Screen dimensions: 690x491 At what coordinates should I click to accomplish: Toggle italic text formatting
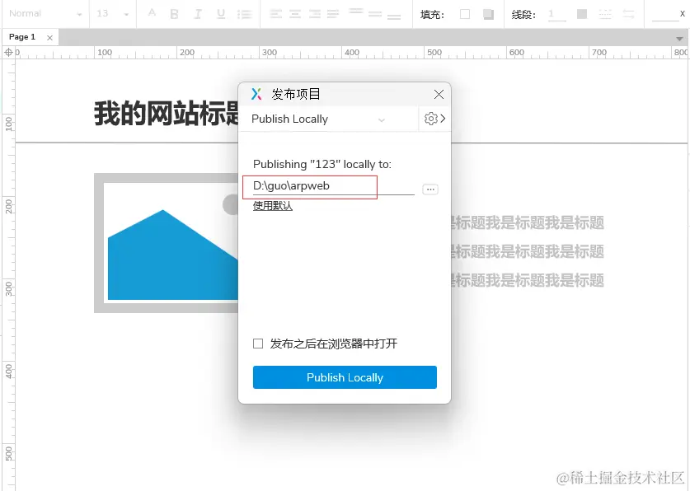[198, 14]
